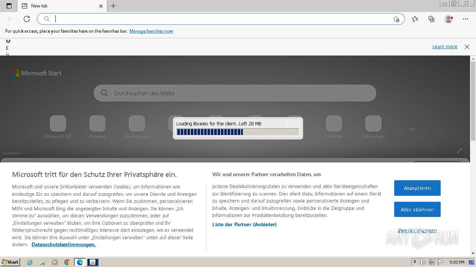Open File Explorer from the taskbar
Image resolution: width=476 pixels, height=267 pixels.
(42, 262)
